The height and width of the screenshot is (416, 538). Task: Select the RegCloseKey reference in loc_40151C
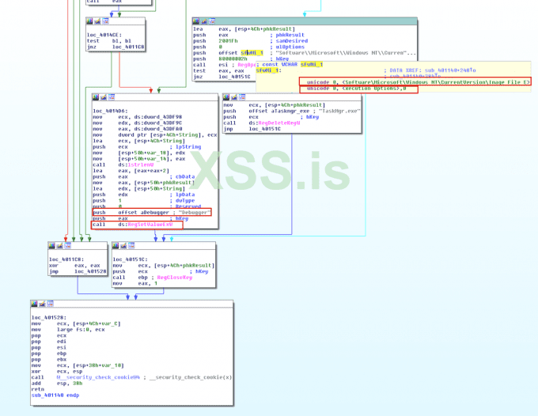pos(175,278)
